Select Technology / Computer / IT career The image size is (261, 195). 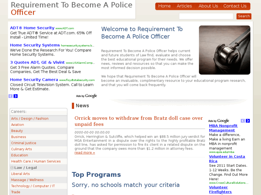point(33,186)
